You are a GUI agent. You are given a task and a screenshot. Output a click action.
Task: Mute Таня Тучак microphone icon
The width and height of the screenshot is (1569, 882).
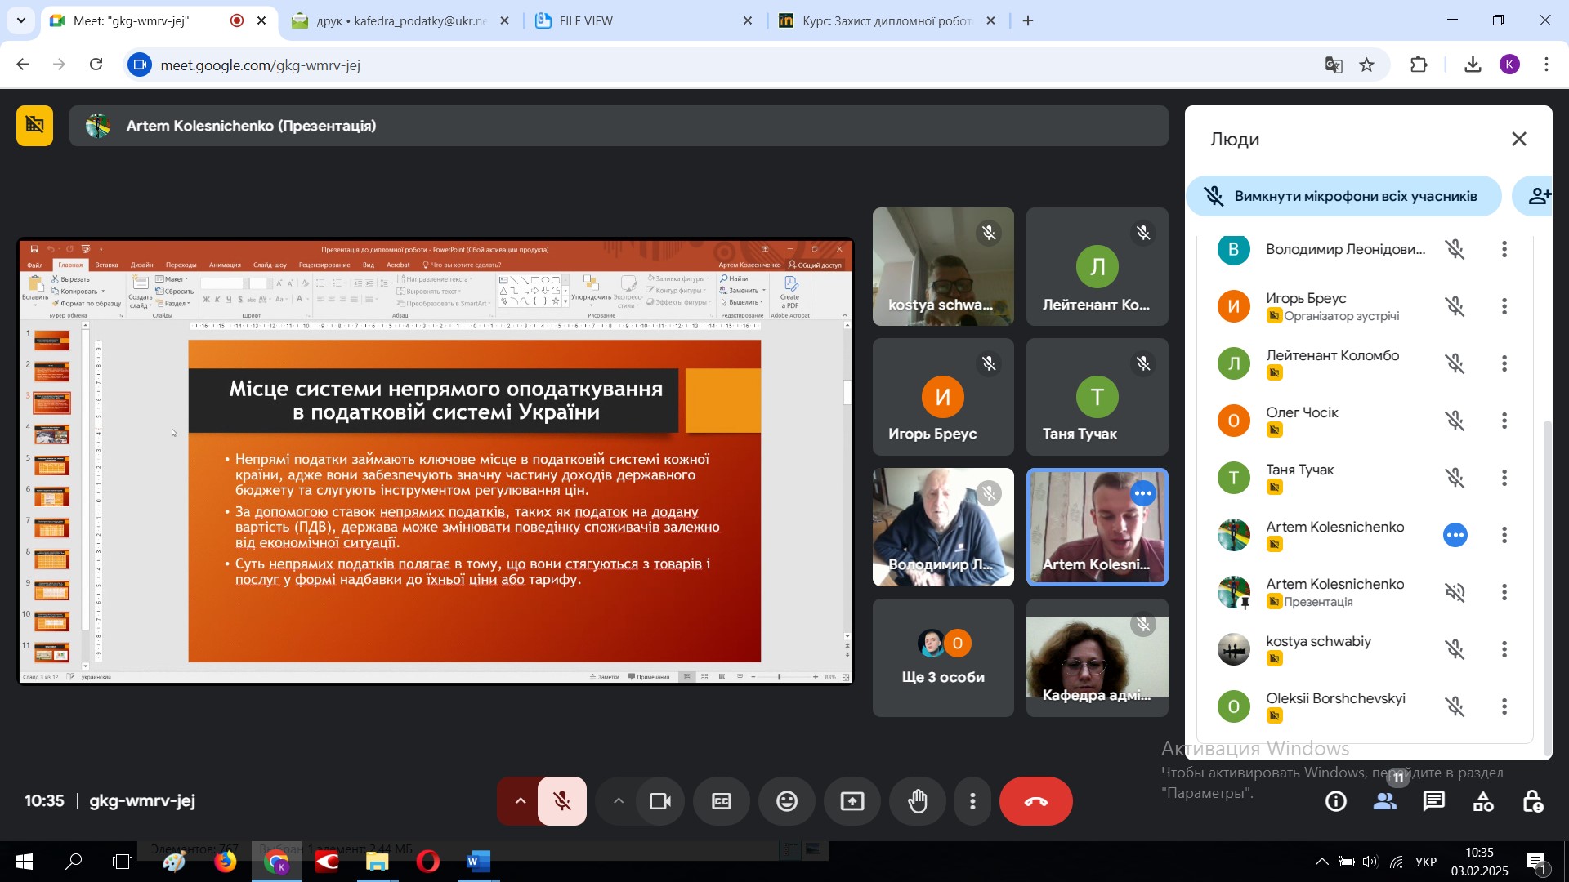[1455, 478]
